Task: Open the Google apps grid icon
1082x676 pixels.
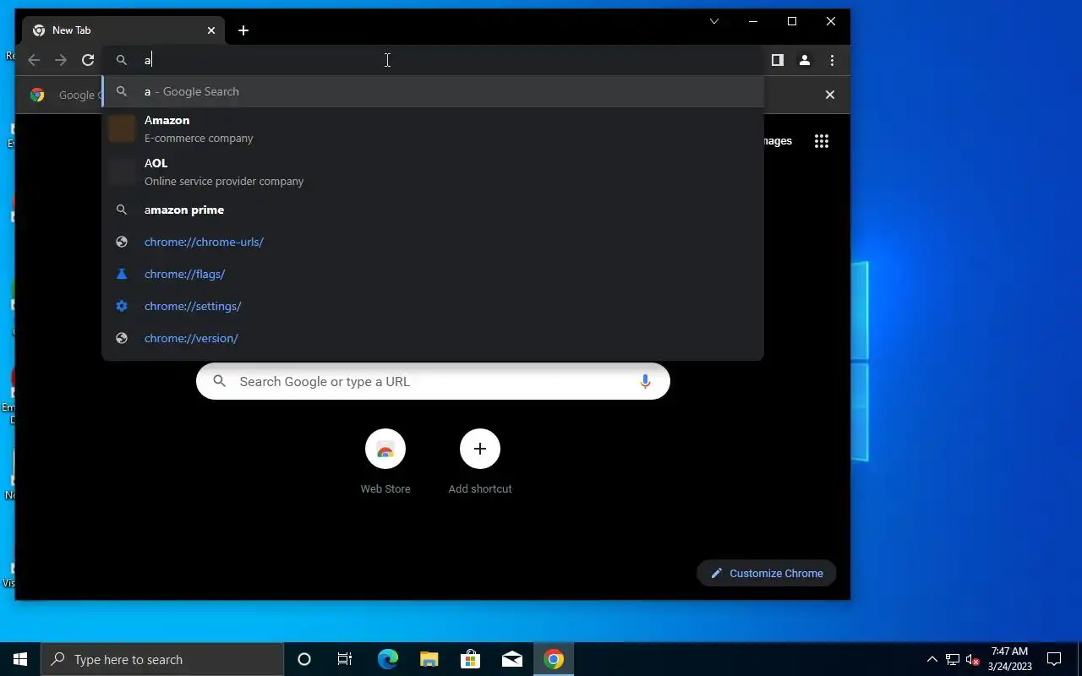Action: pyautogui.click(x=822, y=141)
